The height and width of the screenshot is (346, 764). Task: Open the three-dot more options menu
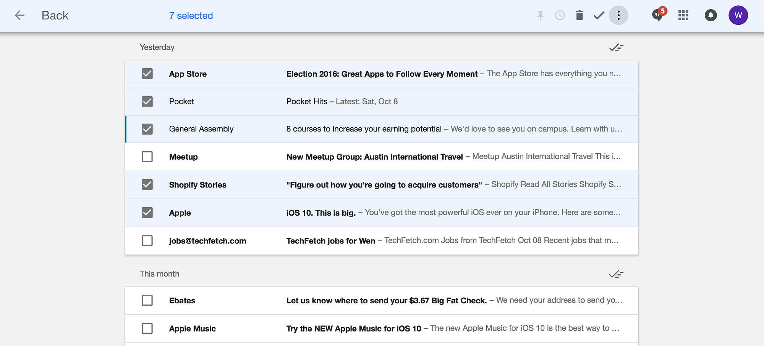coord(618,16)
